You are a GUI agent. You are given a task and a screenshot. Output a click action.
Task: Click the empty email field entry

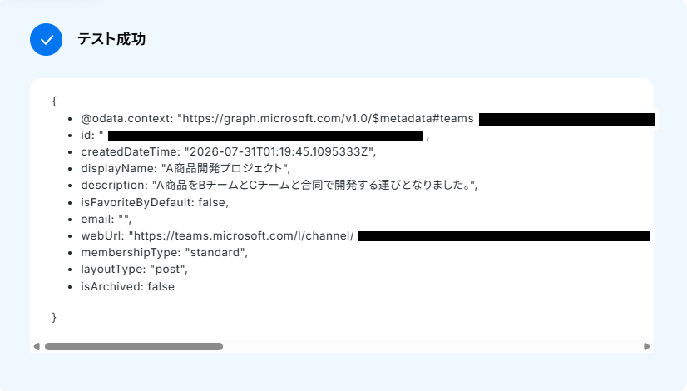pyautogui.click(x=106, y=219)
